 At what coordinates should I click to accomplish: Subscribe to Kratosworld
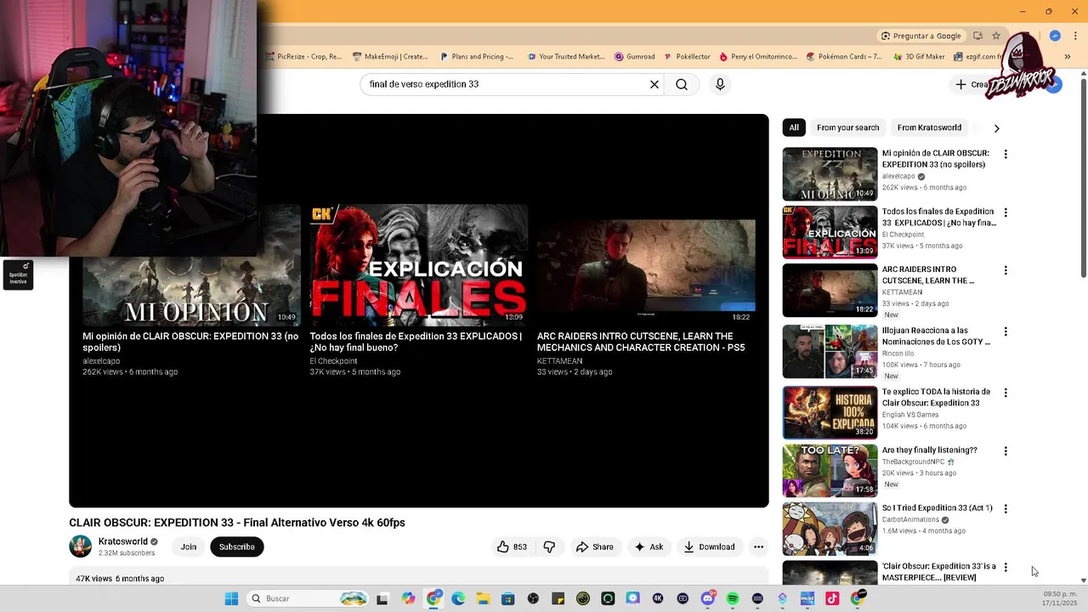point(237,547)
